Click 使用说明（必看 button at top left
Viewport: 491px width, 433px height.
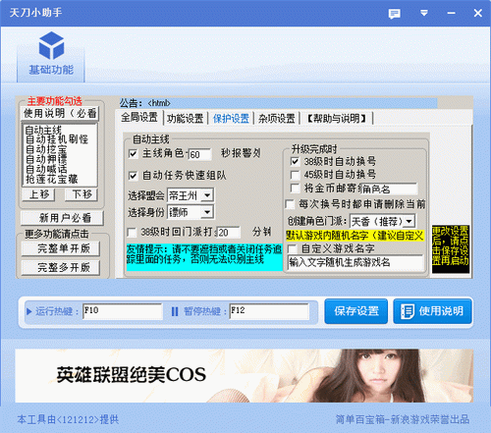[60, 113]
